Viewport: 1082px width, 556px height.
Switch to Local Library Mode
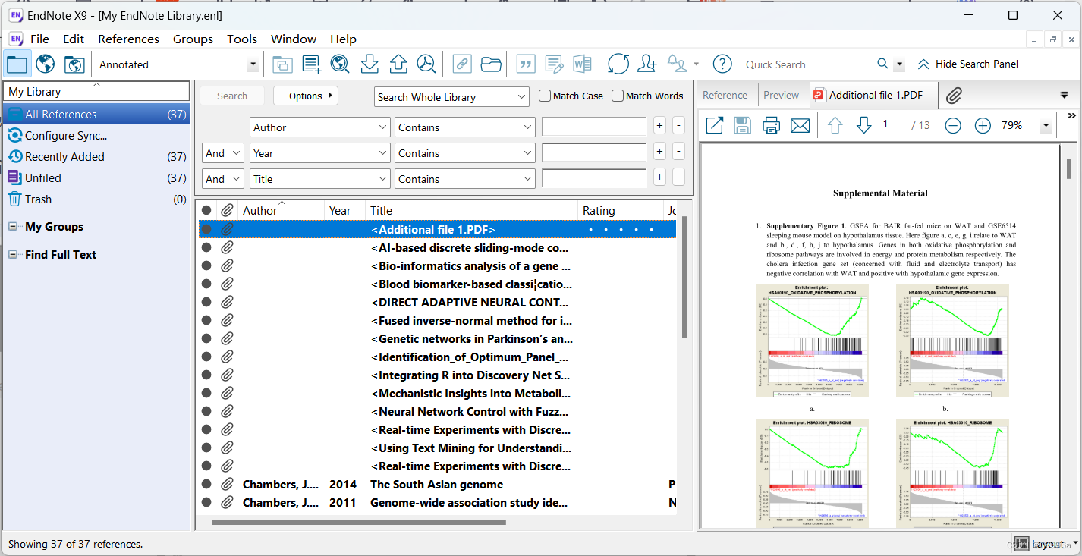17,64
